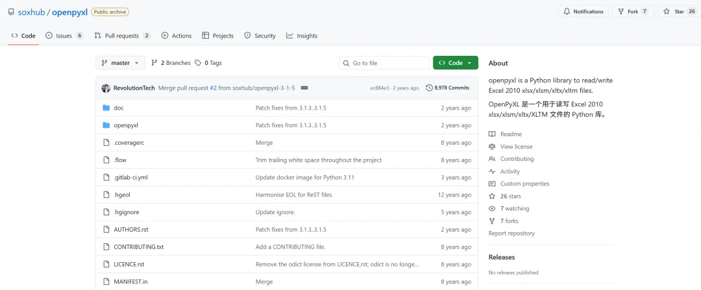Open the Pull requests tab
The height and width of the screenshot is (290, 701).
pos(123,36)
